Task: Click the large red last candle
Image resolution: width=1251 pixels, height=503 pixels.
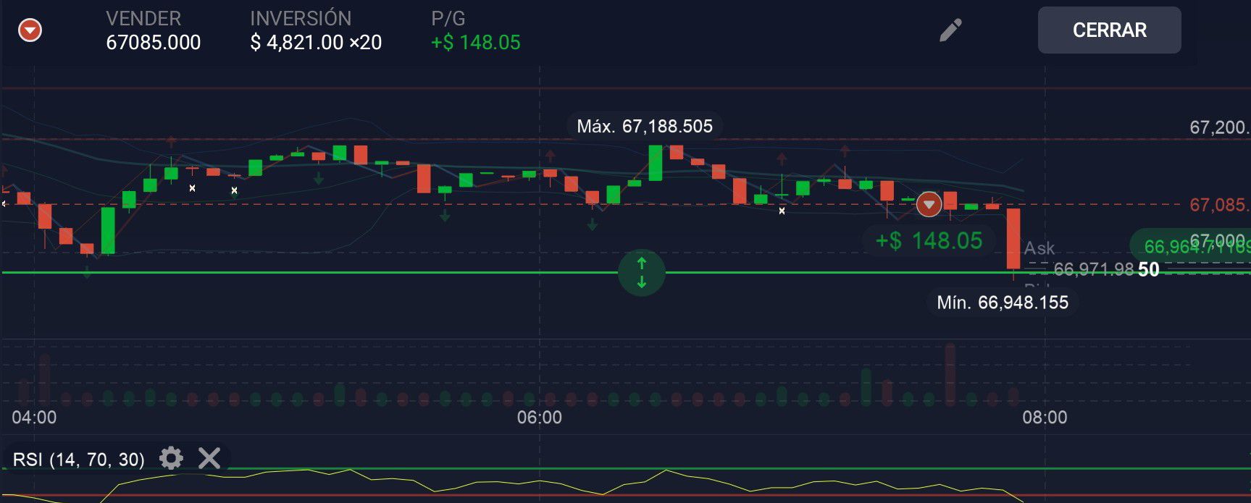Action: 1013,239
